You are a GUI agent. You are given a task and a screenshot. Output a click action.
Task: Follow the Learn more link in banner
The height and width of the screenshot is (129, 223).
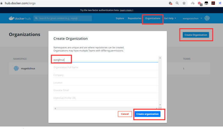(127, 10)
